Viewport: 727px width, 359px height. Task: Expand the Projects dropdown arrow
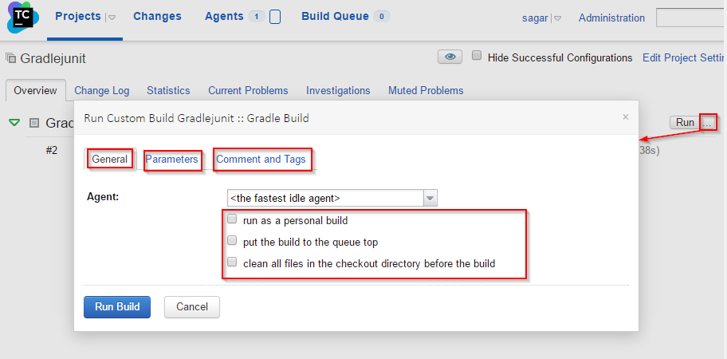(112, 18)
